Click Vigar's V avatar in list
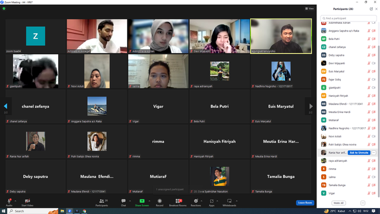This screenshot has width=380, height=214. point(324,193)
